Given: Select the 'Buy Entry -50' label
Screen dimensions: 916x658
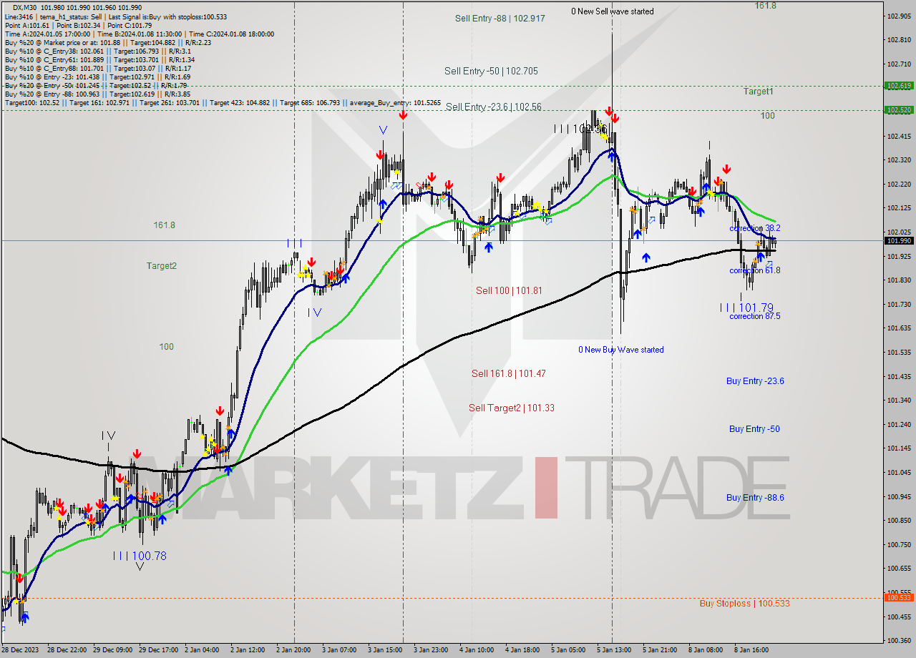Looking at the screenshot, I should tap(754, 429).
